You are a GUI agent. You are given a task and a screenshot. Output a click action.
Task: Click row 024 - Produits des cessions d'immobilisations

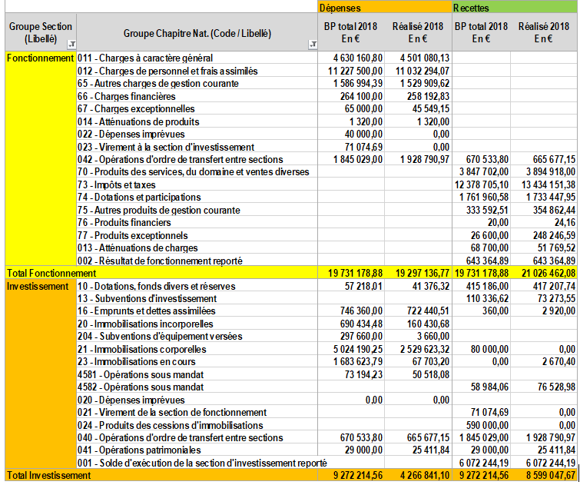click(171, 425)
